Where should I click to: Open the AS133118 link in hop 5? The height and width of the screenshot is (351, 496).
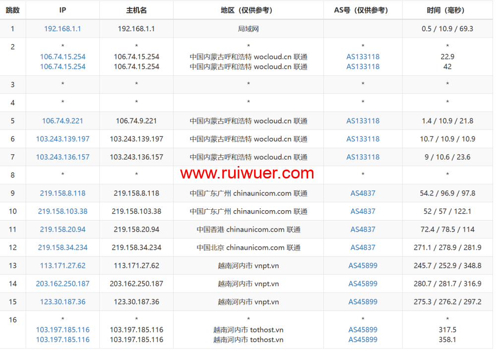(363, 121)
